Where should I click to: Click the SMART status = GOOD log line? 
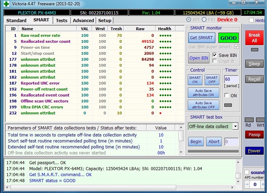[52, 181]
